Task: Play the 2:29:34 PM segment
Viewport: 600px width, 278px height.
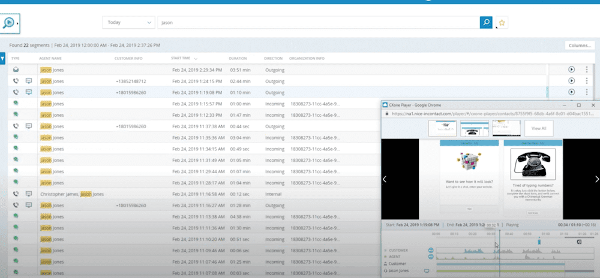Action: (x=571, y=69)
